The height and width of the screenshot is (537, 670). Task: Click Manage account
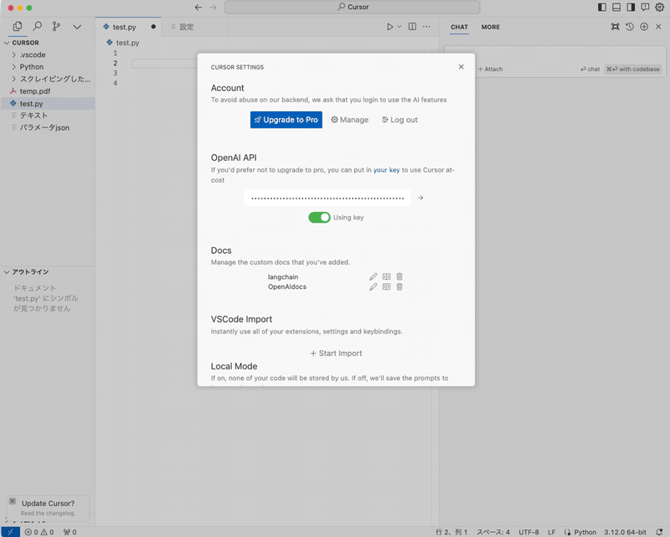coord(350,120)
